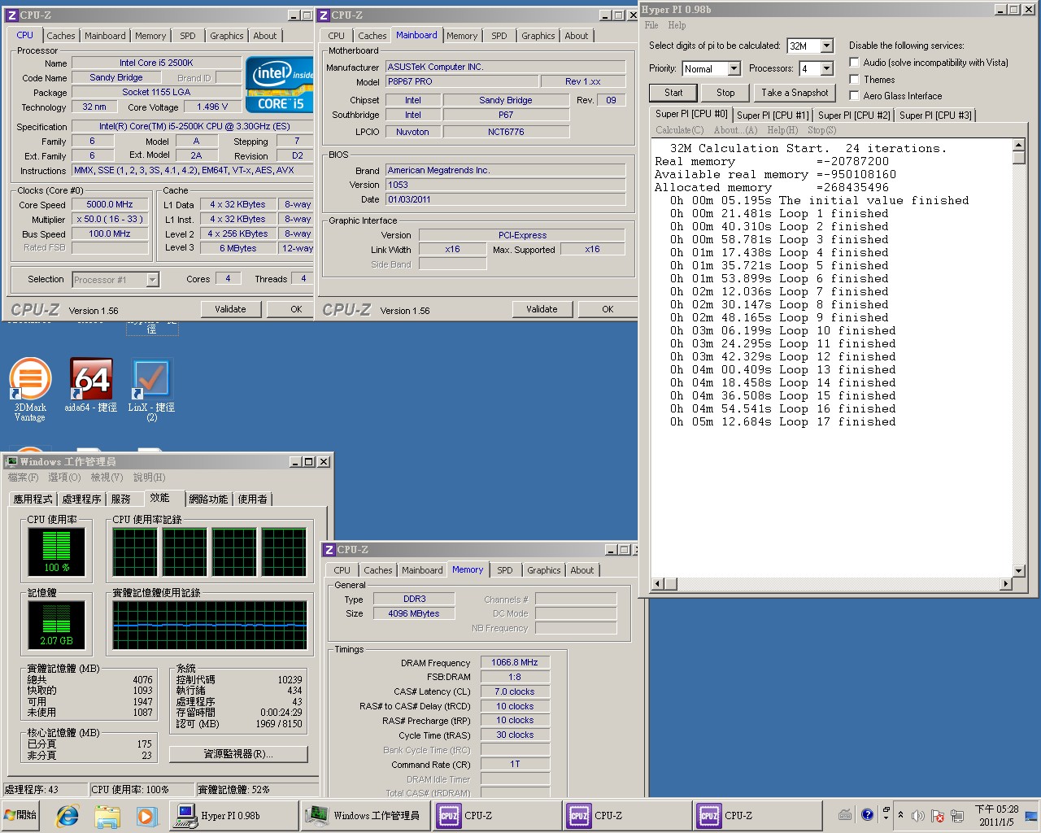Click the show desktop tray icon

pyautogui.click(x=1031, y=815)
